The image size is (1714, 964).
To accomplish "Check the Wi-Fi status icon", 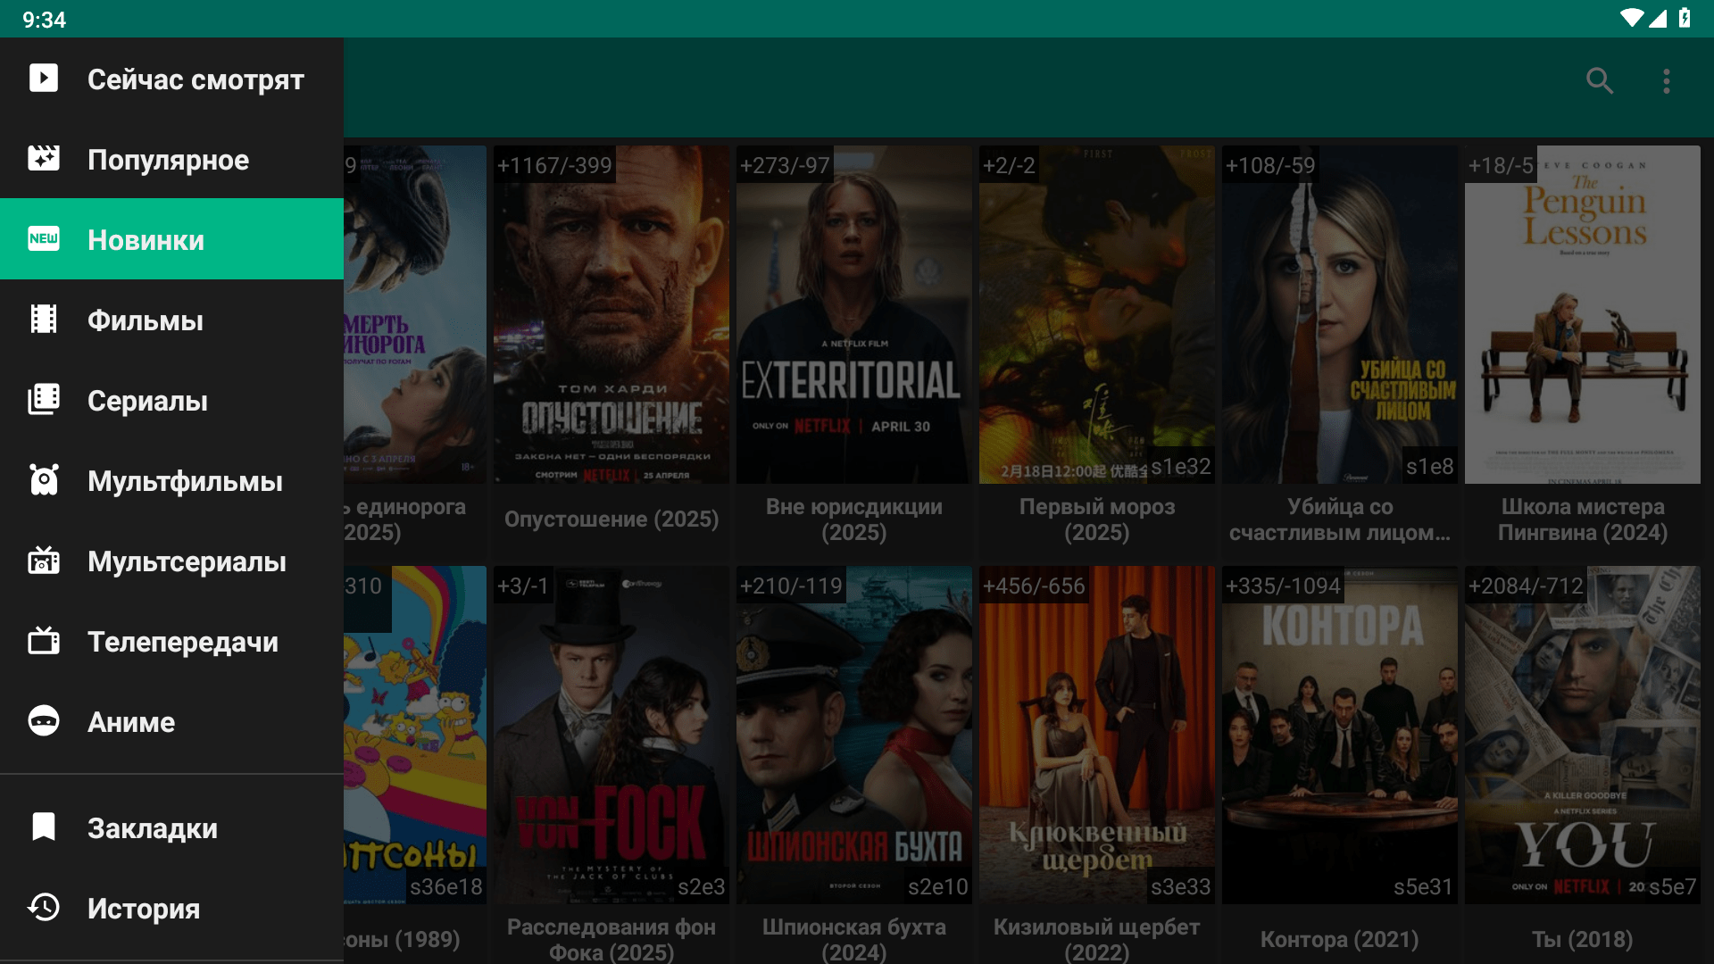I will point(1632,18).
